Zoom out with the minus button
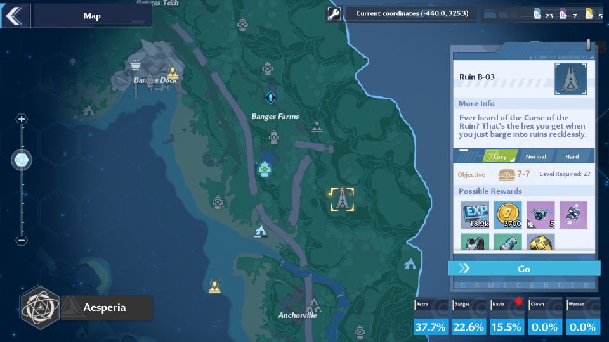609x342 pixels. [22, 241]
